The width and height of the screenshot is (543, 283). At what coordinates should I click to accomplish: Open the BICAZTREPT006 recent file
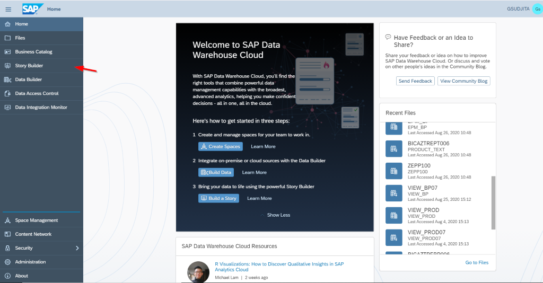click(x=437, y=149)
